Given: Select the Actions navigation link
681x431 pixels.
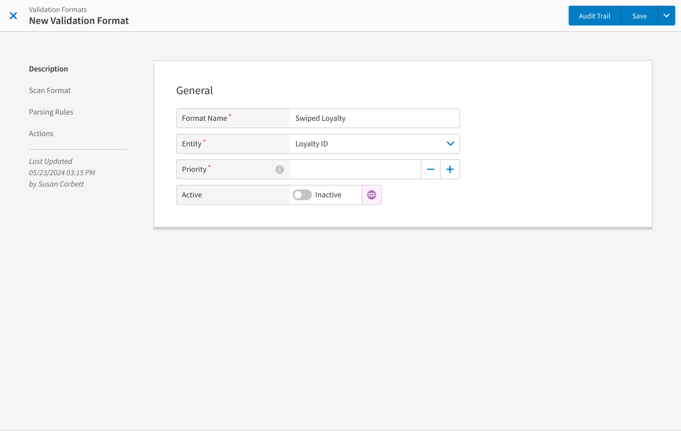Looking at the screenshot, I should pyautogui.click(x=41, y=133).
